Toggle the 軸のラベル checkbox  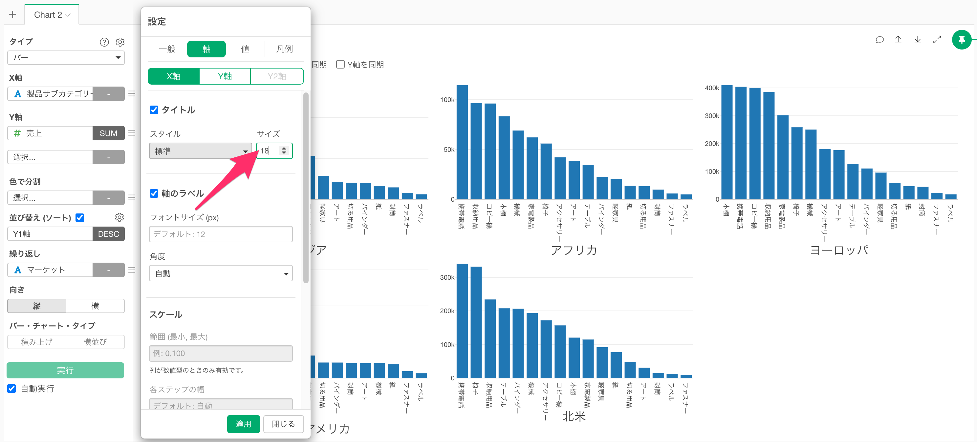154,193
